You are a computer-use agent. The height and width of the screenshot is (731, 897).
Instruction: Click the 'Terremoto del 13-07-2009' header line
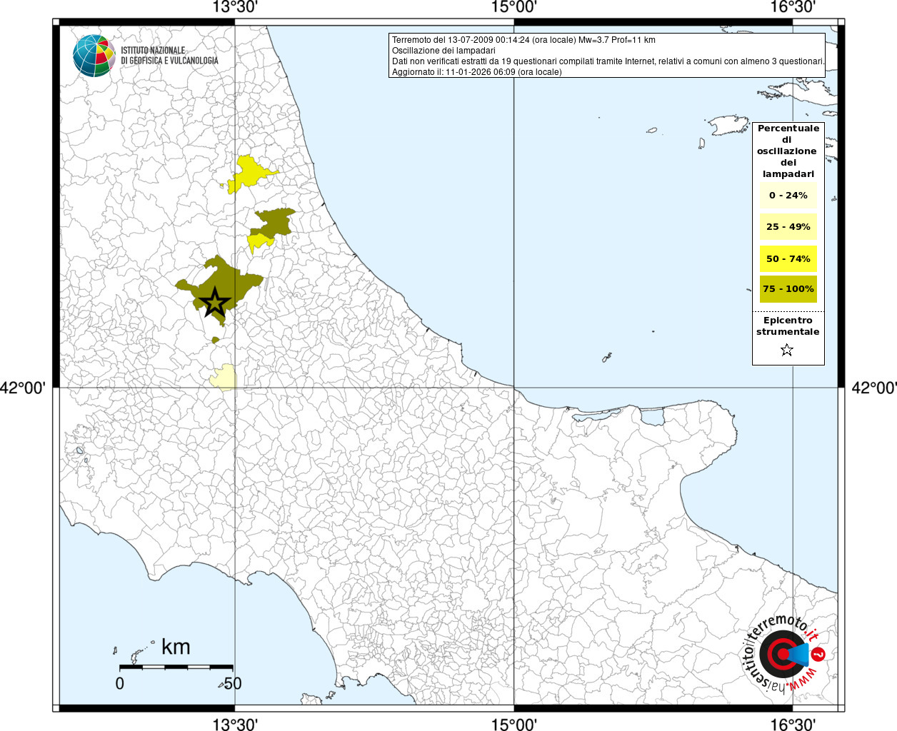tap(523, 40)
